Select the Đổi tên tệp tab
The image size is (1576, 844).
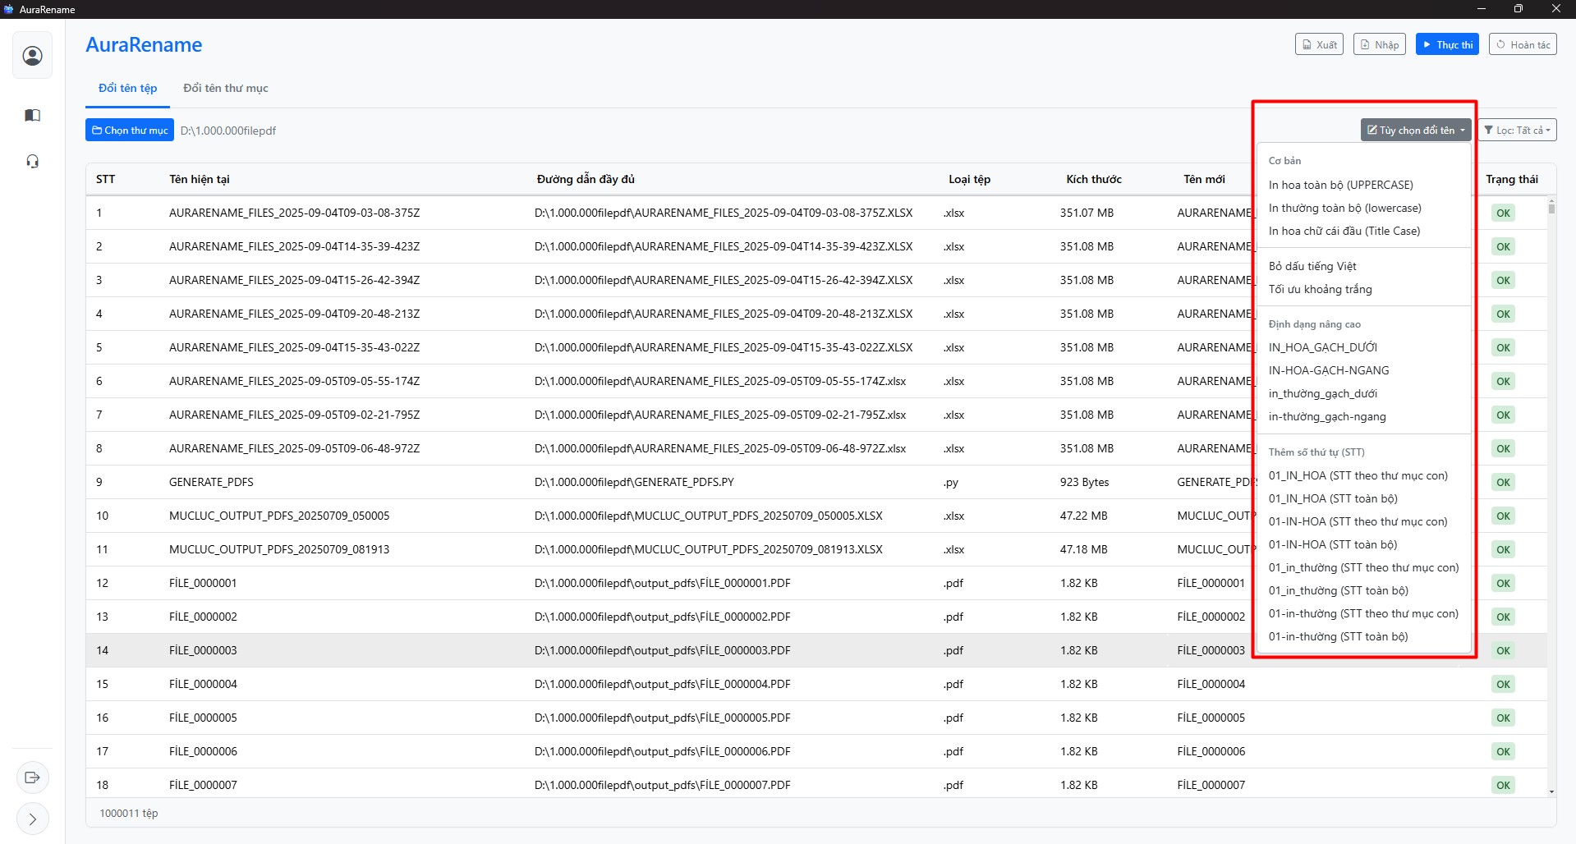pyautogui.click(x=127, y=88)
